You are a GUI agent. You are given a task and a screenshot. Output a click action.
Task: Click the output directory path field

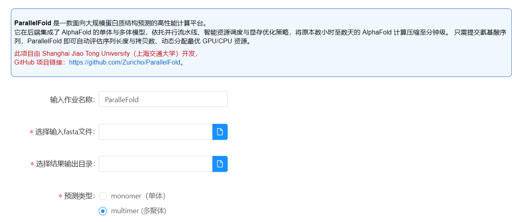(x=155, y=164)
